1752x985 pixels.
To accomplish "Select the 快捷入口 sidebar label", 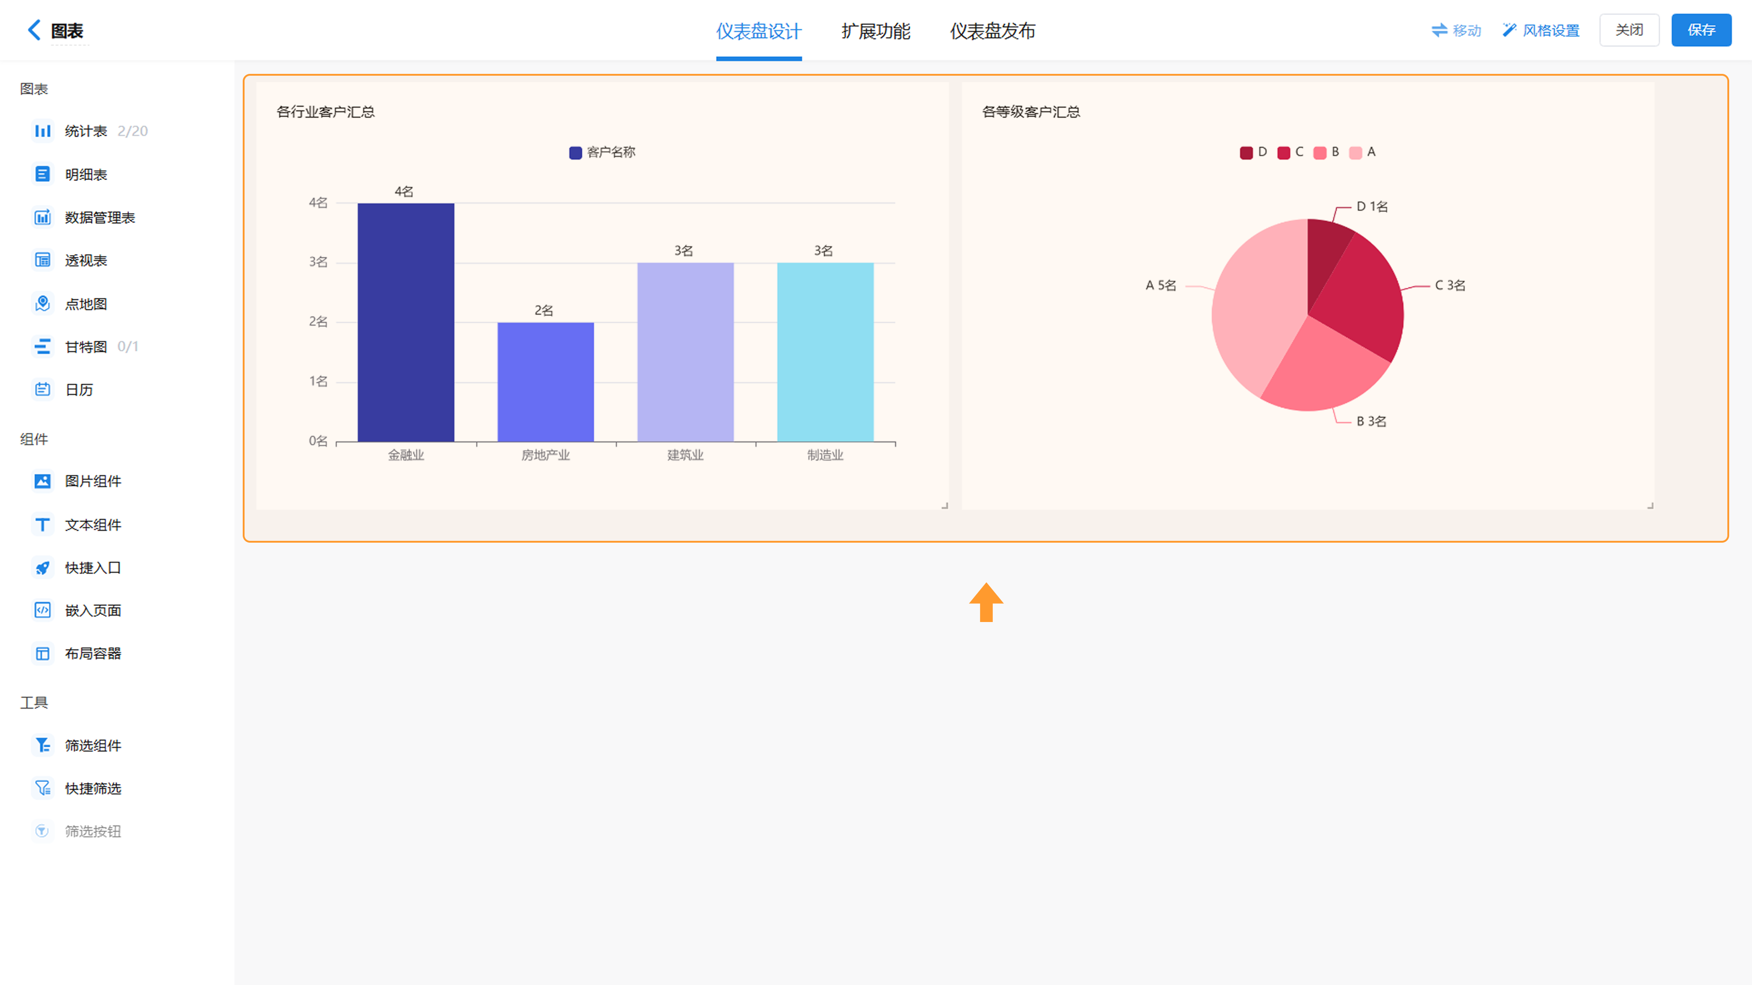I will 93,568.
